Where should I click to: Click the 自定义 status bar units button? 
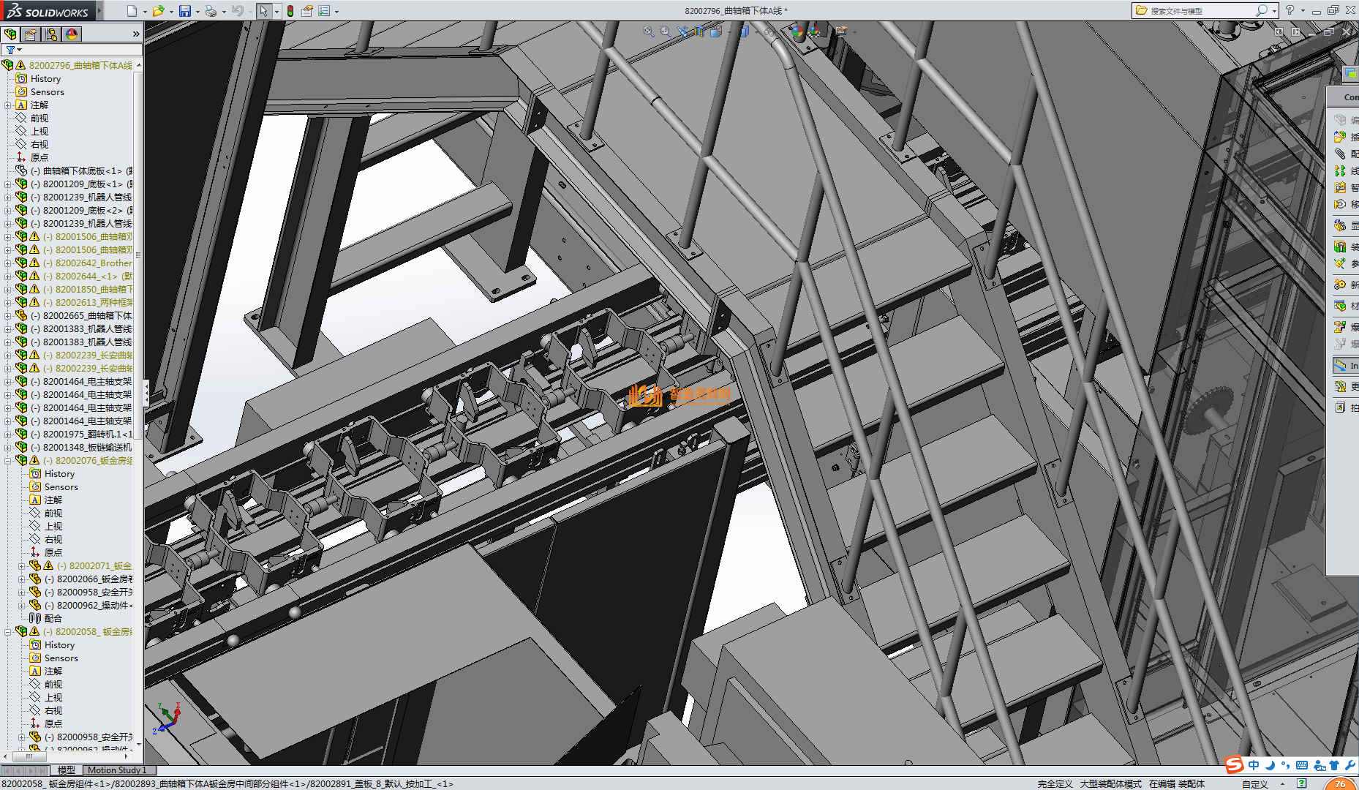(x=1254, y=784)
